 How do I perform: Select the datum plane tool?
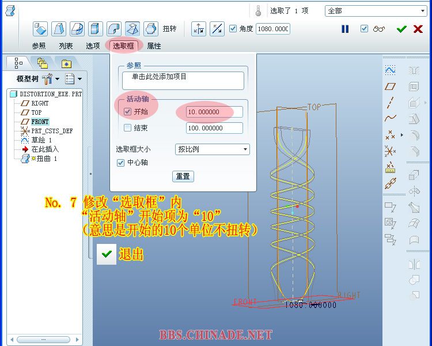390,86
